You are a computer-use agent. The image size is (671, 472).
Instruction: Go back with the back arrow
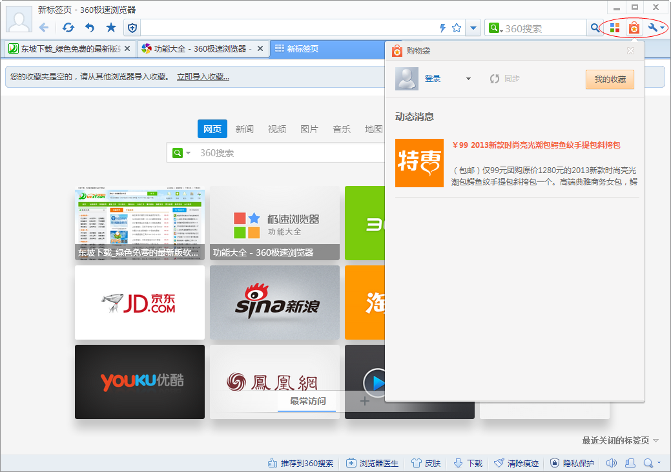point(44,28)
